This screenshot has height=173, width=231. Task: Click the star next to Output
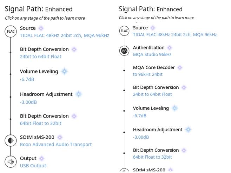pos(42,159)
